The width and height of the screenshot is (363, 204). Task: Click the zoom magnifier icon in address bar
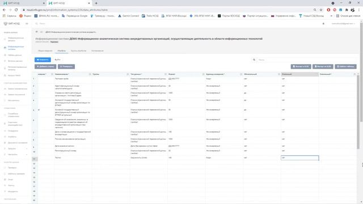(315, 10)
